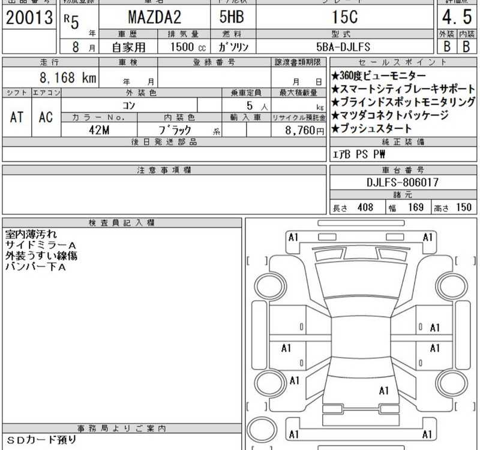Click equipment text エアB PS PW
This screenshot has width=480, height=450.
pyautogui.click(x=359, y=155)
